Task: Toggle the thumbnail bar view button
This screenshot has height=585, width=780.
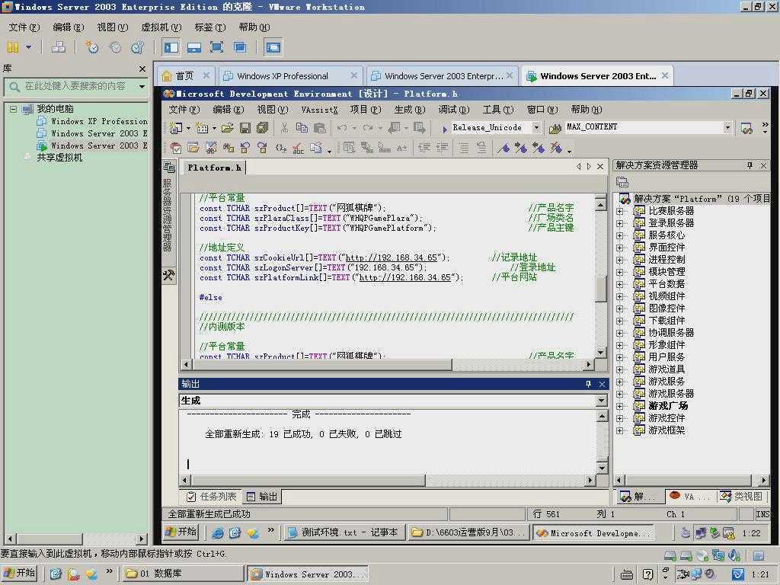Action: coord(194,47)
